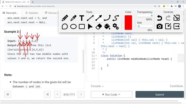Select the Ellipse shape tool
This screenshot has height=104, width=186.
click(x=73, y=26)
